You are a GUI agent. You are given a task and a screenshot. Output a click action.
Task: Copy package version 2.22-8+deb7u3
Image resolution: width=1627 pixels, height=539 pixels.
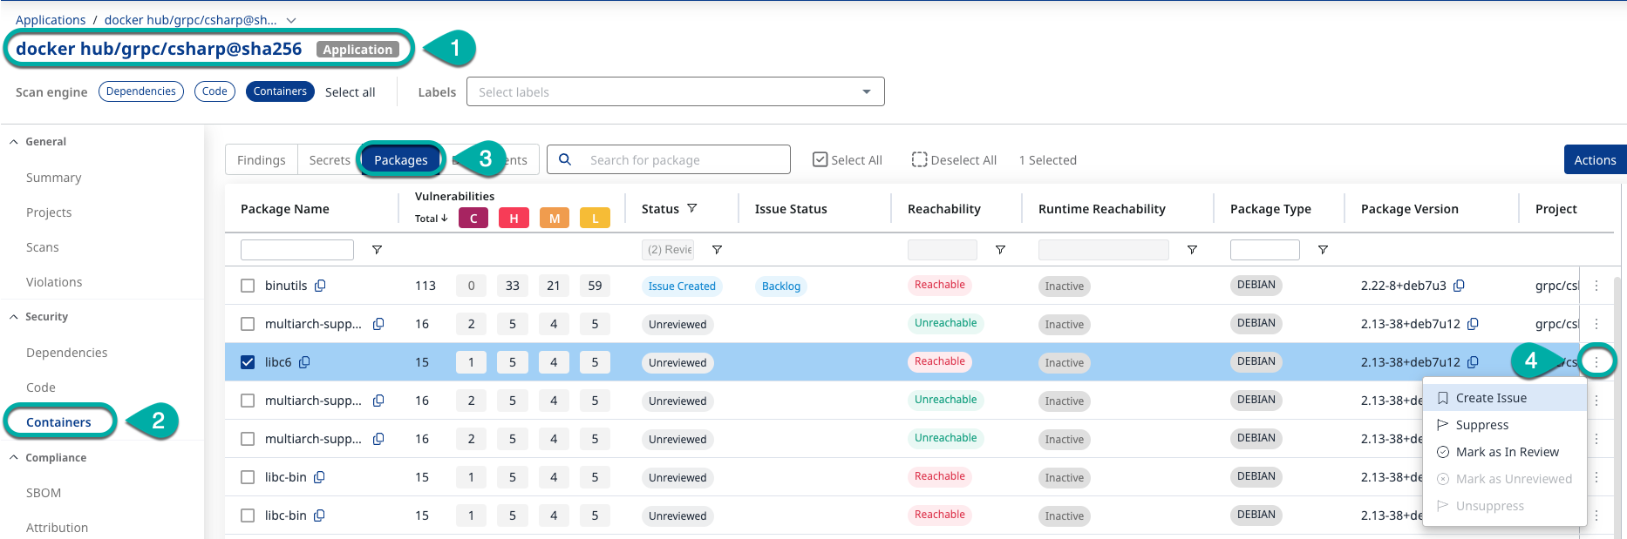tap(1459, 286)
